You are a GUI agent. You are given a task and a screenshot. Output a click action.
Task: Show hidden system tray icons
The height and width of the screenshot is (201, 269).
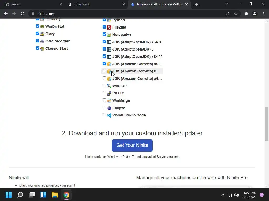pos(223,195)
